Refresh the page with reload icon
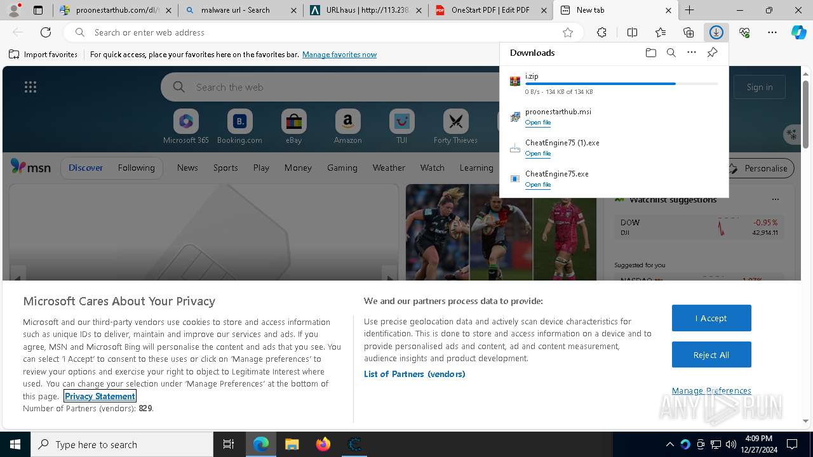Viewport: 813px width, 457px height. click(x=46, y=32)
